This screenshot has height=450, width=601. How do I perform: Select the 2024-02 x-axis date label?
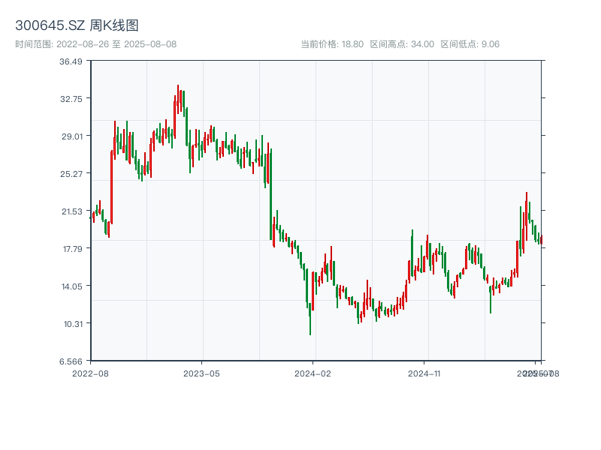313,373
